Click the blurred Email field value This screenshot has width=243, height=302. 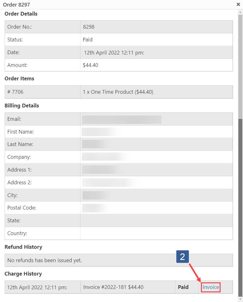tap(121, 119)
